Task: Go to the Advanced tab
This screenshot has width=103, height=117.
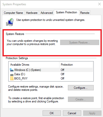Action: point(47,13)
